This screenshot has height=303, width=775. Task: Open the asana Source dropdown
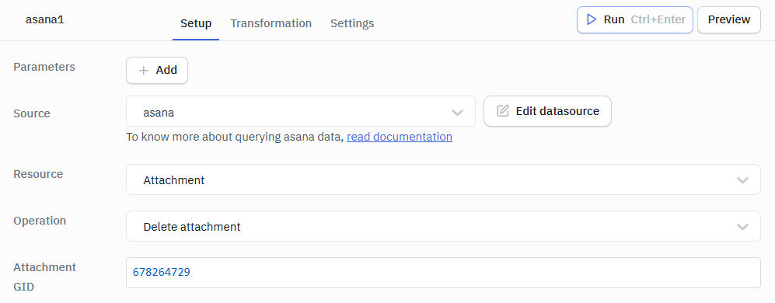pos(301,112)
